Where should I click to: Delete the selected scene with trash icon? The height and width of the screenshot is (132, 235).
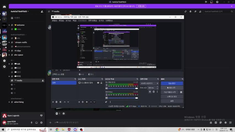[56, 102]
